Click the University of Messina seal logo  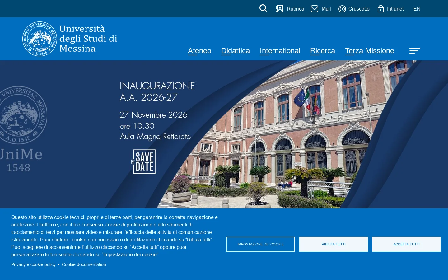point(40,39)
